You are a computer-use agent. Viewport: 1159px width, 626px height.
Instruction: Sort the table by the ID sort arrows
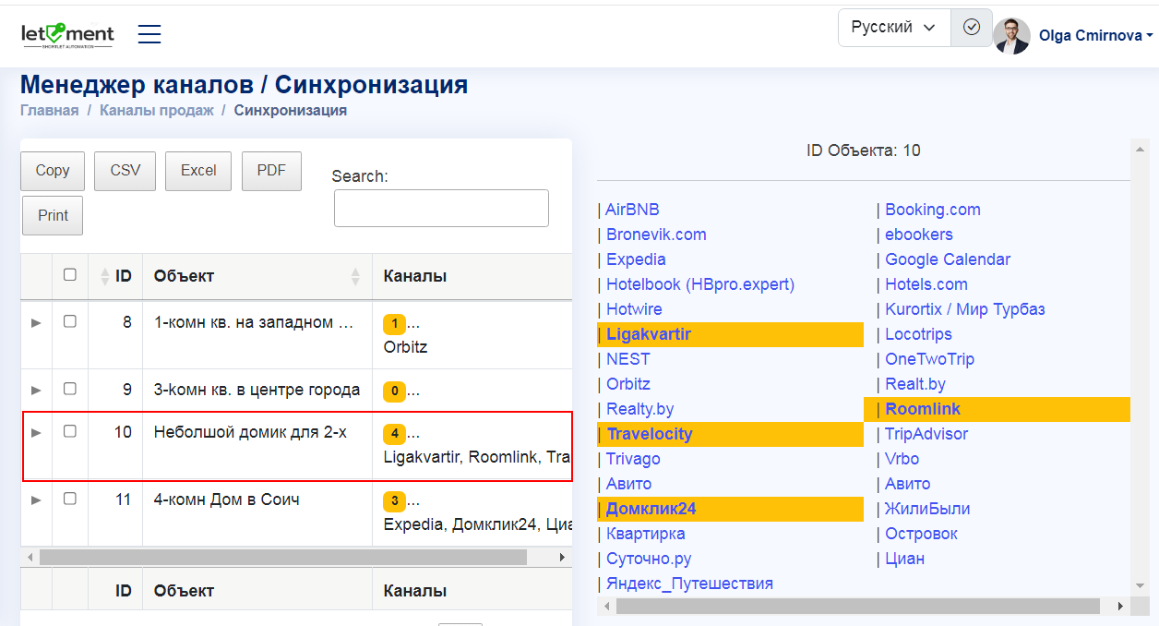pyautogui.click(x=104, y=276)
